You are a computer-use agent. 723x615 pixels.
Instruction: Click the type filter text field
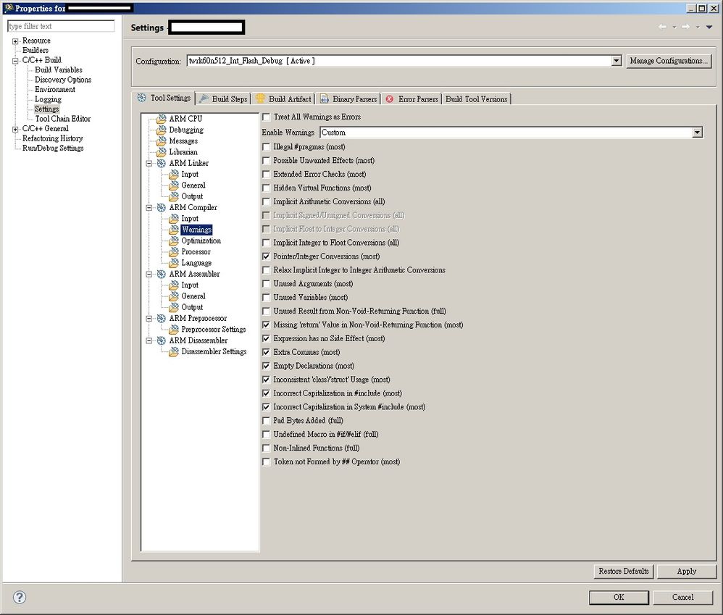coord(61,26)
